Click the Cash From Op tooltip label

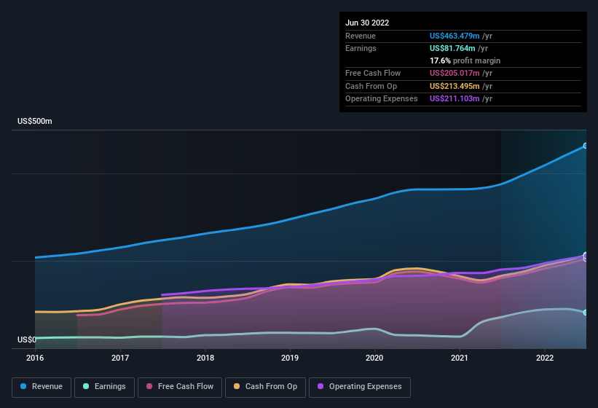coord(371,86)
